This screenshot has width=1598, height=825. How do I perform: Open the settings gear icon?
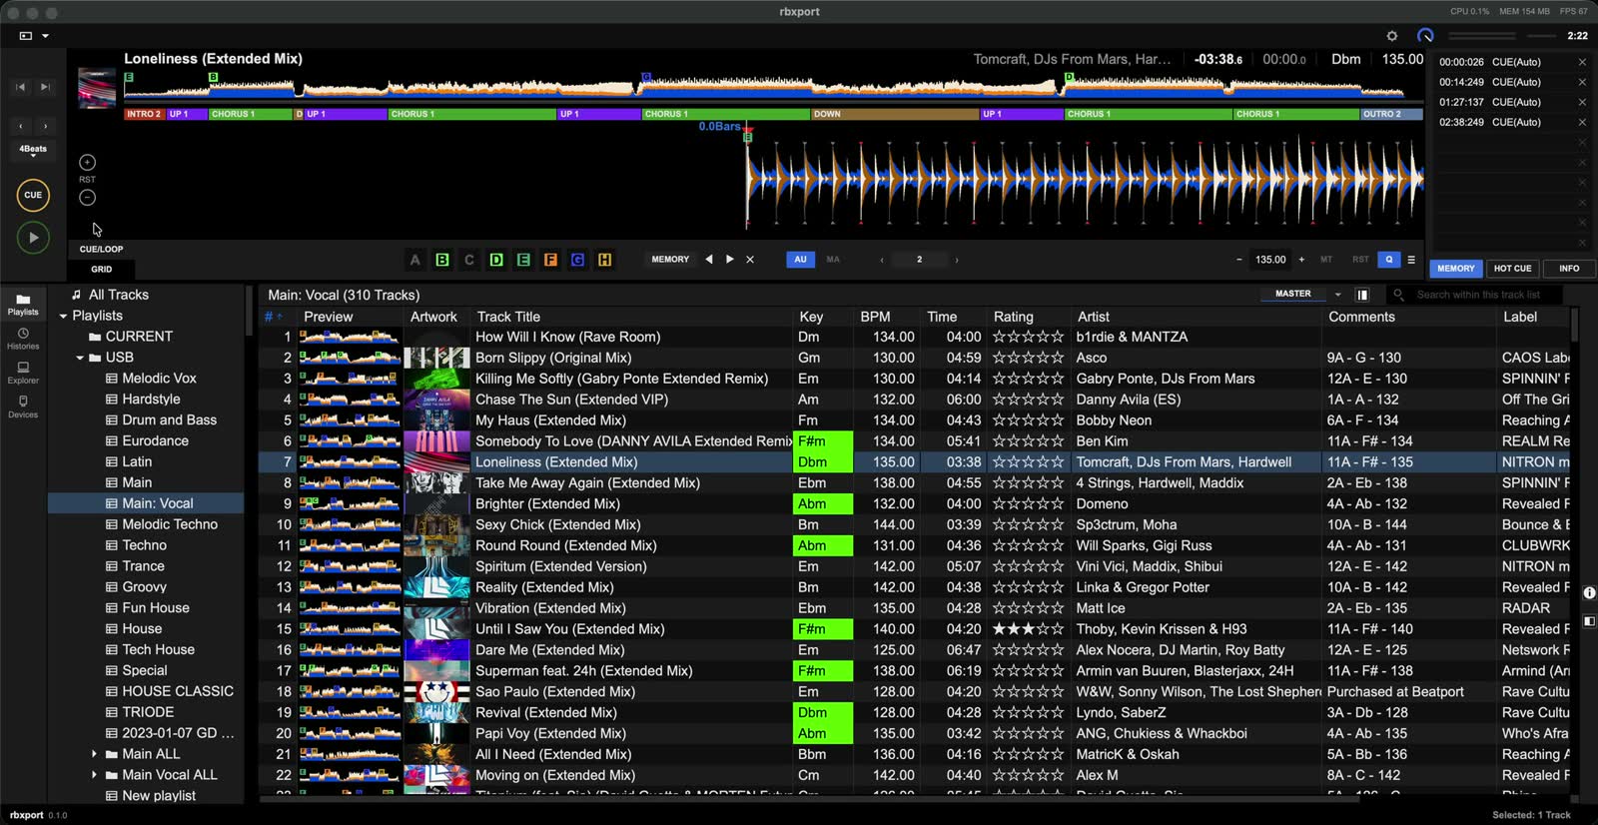click(1392, 36)
